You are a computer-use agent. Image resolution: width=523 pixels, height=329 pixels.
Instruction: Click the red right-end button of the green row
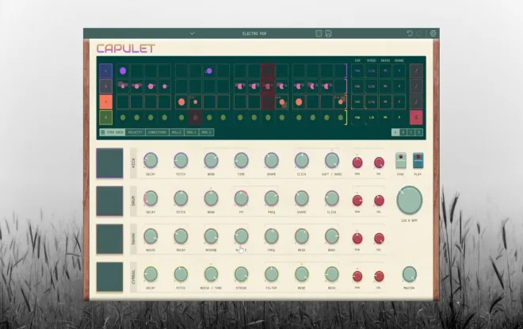point(416,117)
